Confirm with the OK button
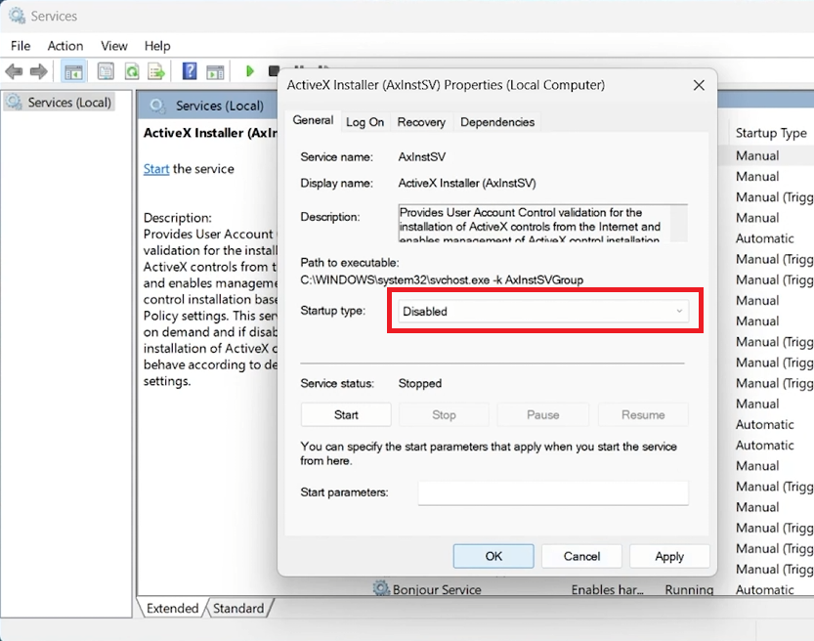 (493, 556)
